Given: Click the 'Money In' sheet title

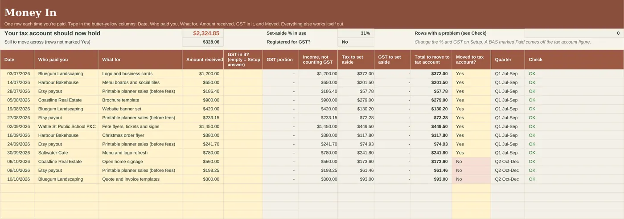Looking at the screenshot, I should click(30, 13).
